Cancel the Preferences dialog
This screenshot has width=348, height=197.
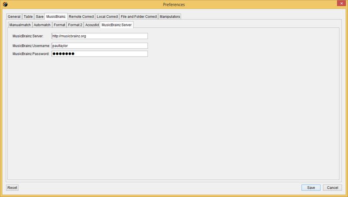coord(332,188)
